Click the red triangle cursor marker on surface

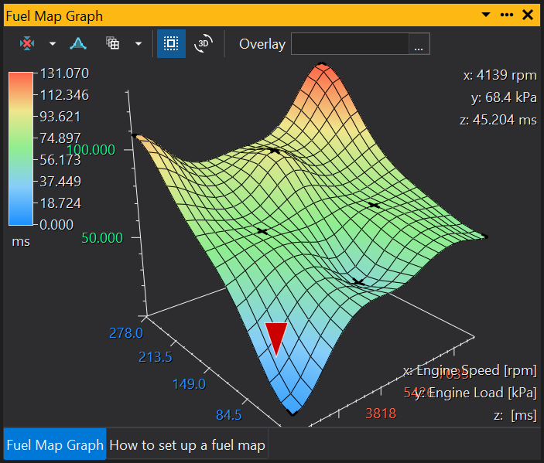click(276, 337)
